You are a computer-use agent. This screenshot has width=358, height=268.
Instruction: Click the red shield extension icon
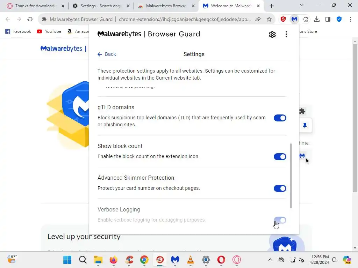coord(283,20)
